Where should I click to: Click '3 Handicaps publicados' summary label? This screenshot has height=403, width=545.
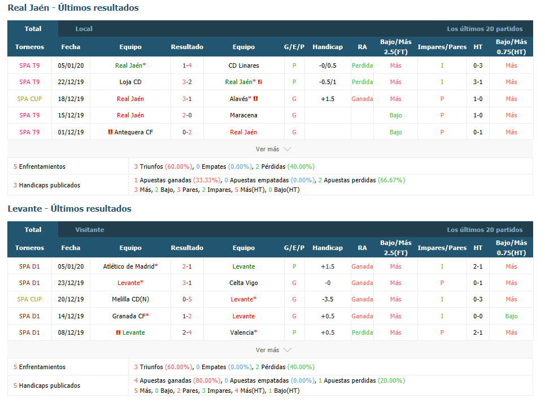[x=46, y=185]
